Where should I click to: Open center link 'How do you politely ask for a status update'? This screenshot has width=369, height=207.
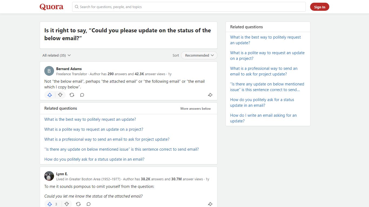tap(94, 159)
